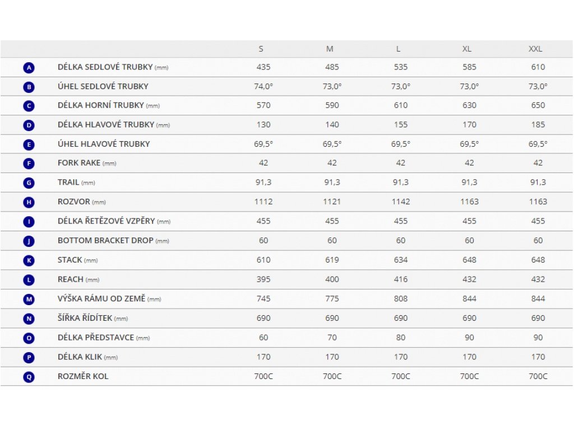Screen dimensions: 574x430
Task: Select the XXL column header
Action: coord(535,49)
